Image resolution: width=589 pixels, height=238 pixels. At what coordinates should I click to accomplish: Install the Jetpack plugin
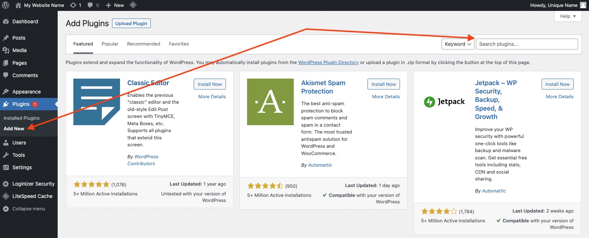(x=558, y=84)
